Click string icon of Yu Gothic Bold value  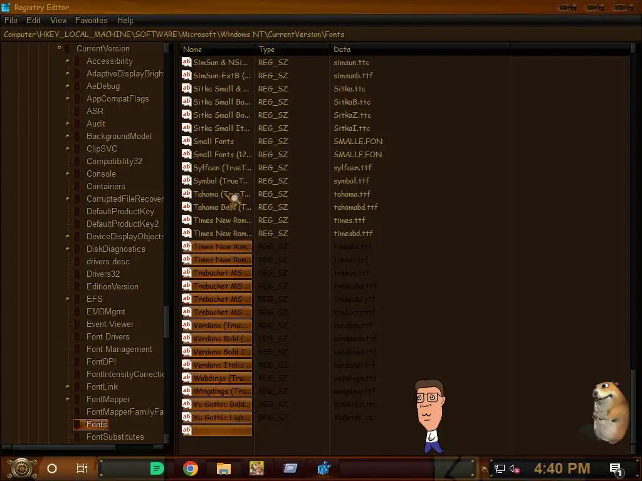pyautogui.click(x=187, y=404)
